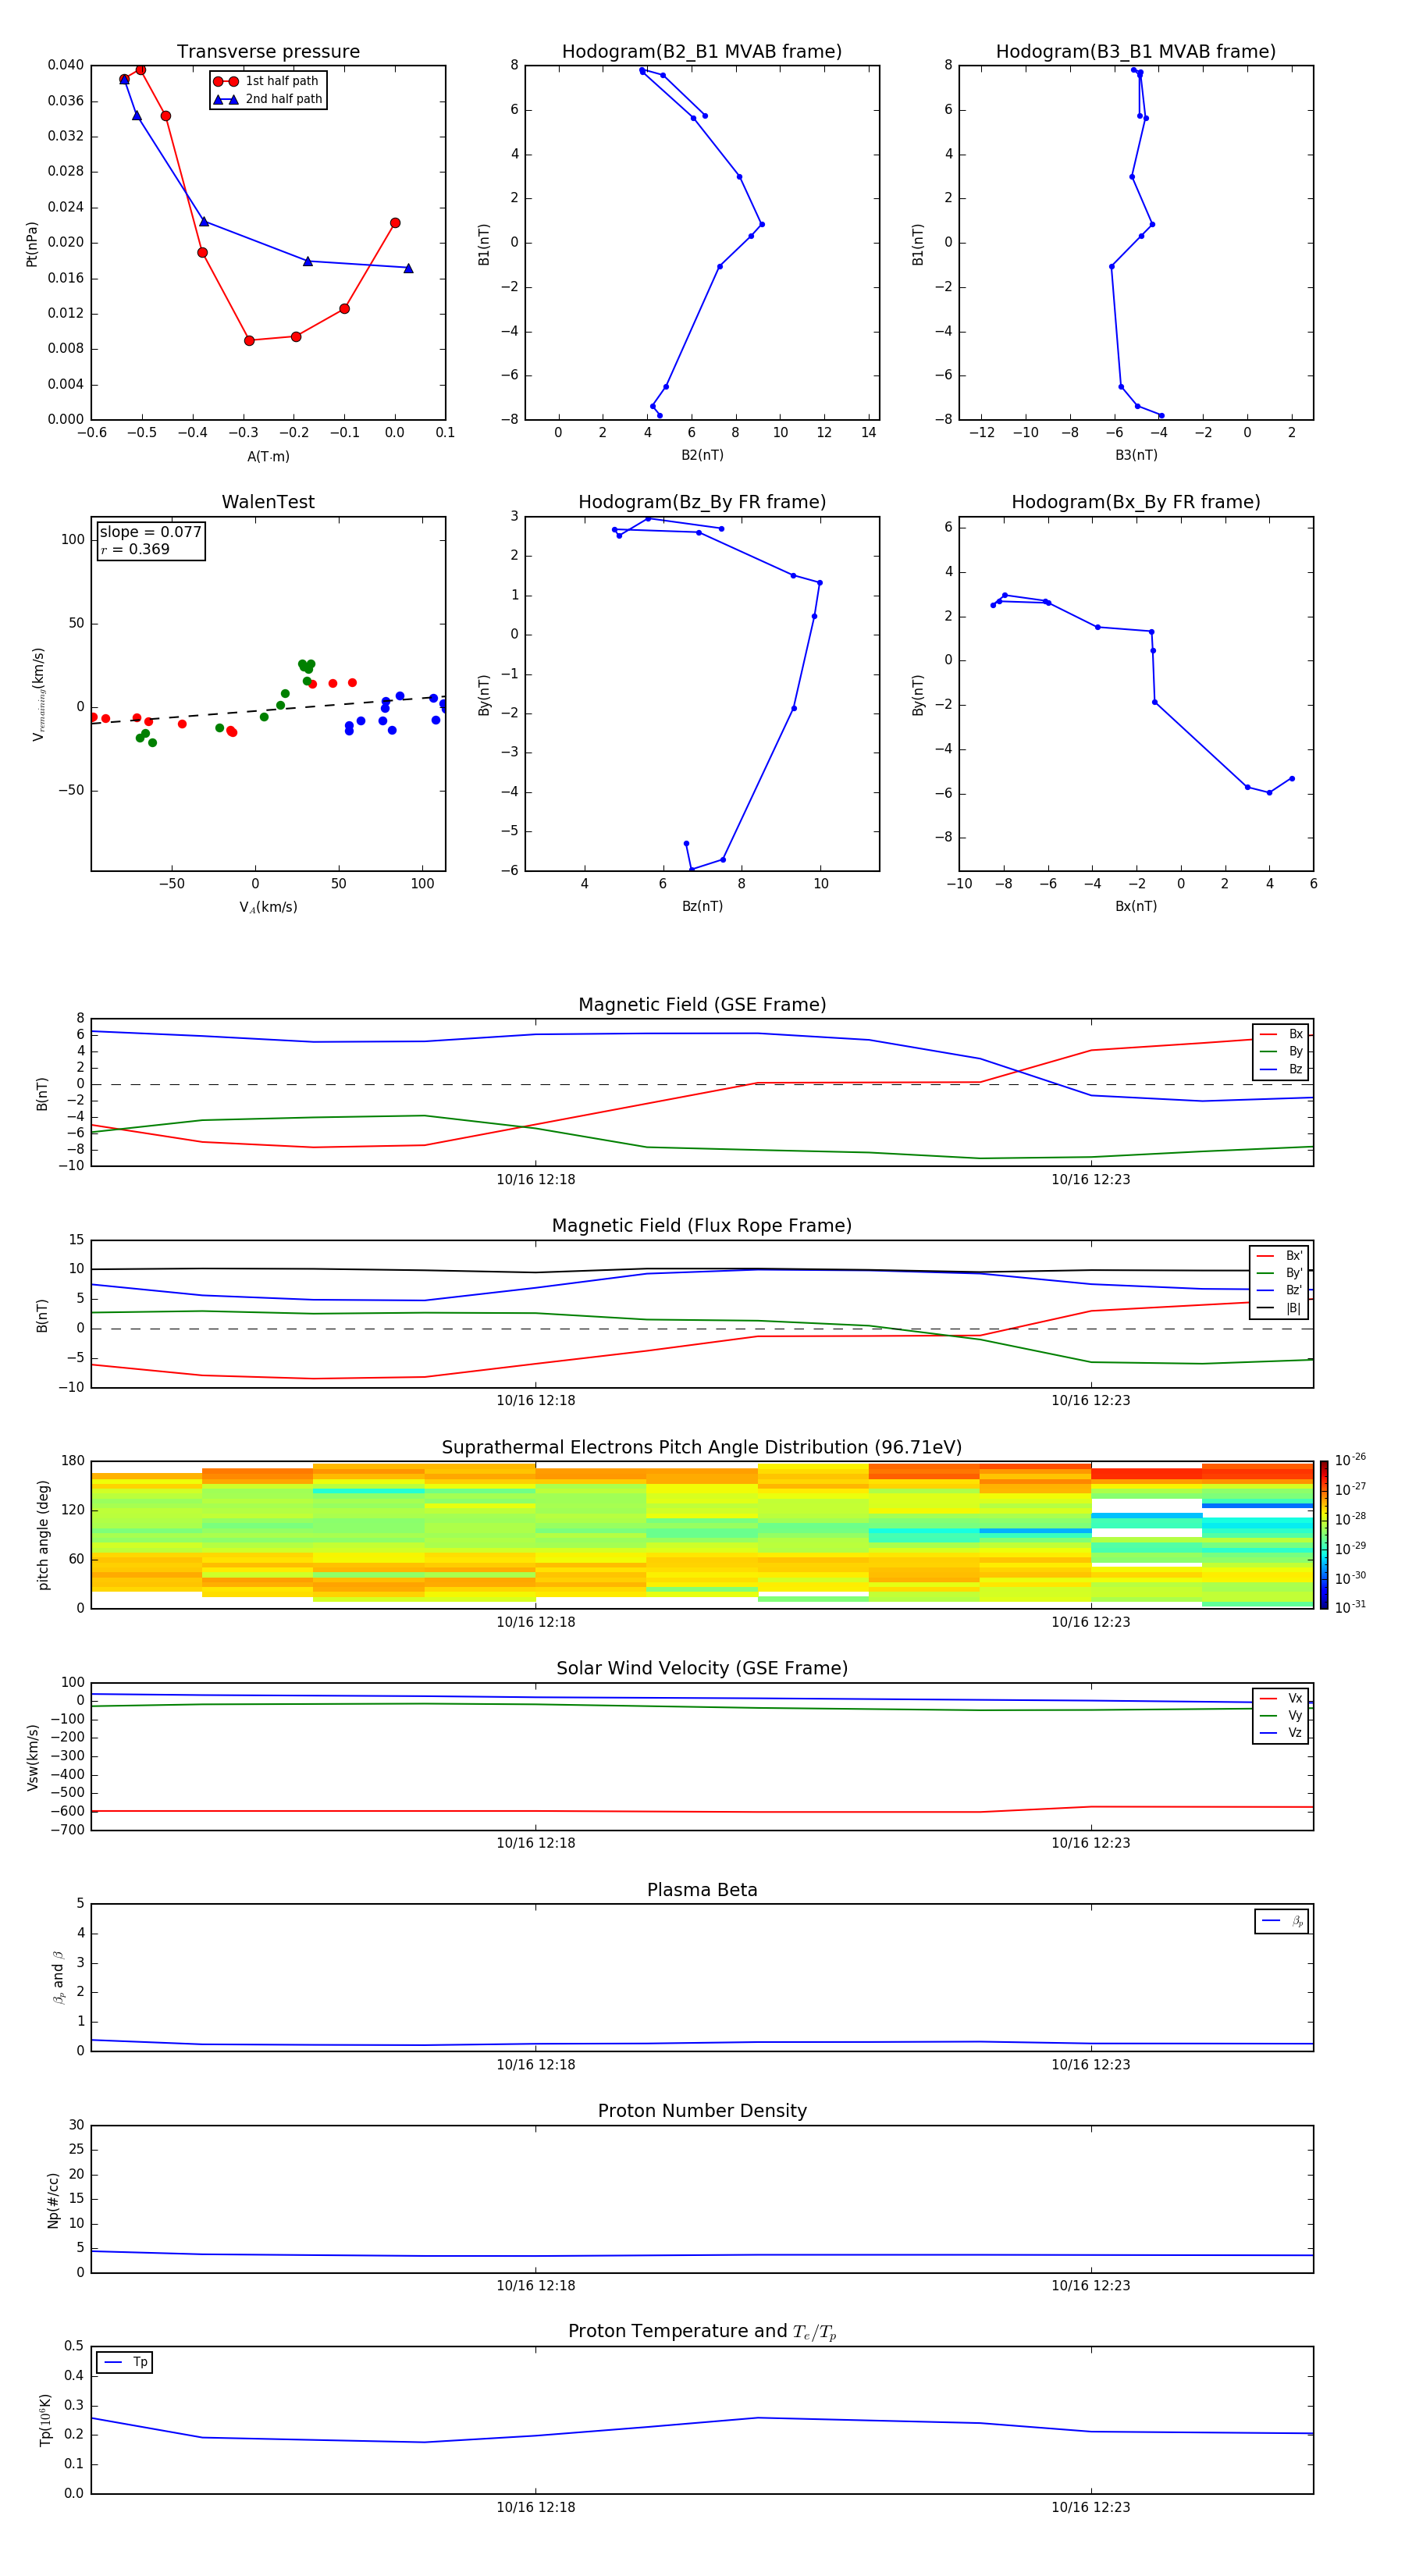Click the 'Tp(10^6K)' axis label
1405x2576 pixels.
(x=45, y=2420)
